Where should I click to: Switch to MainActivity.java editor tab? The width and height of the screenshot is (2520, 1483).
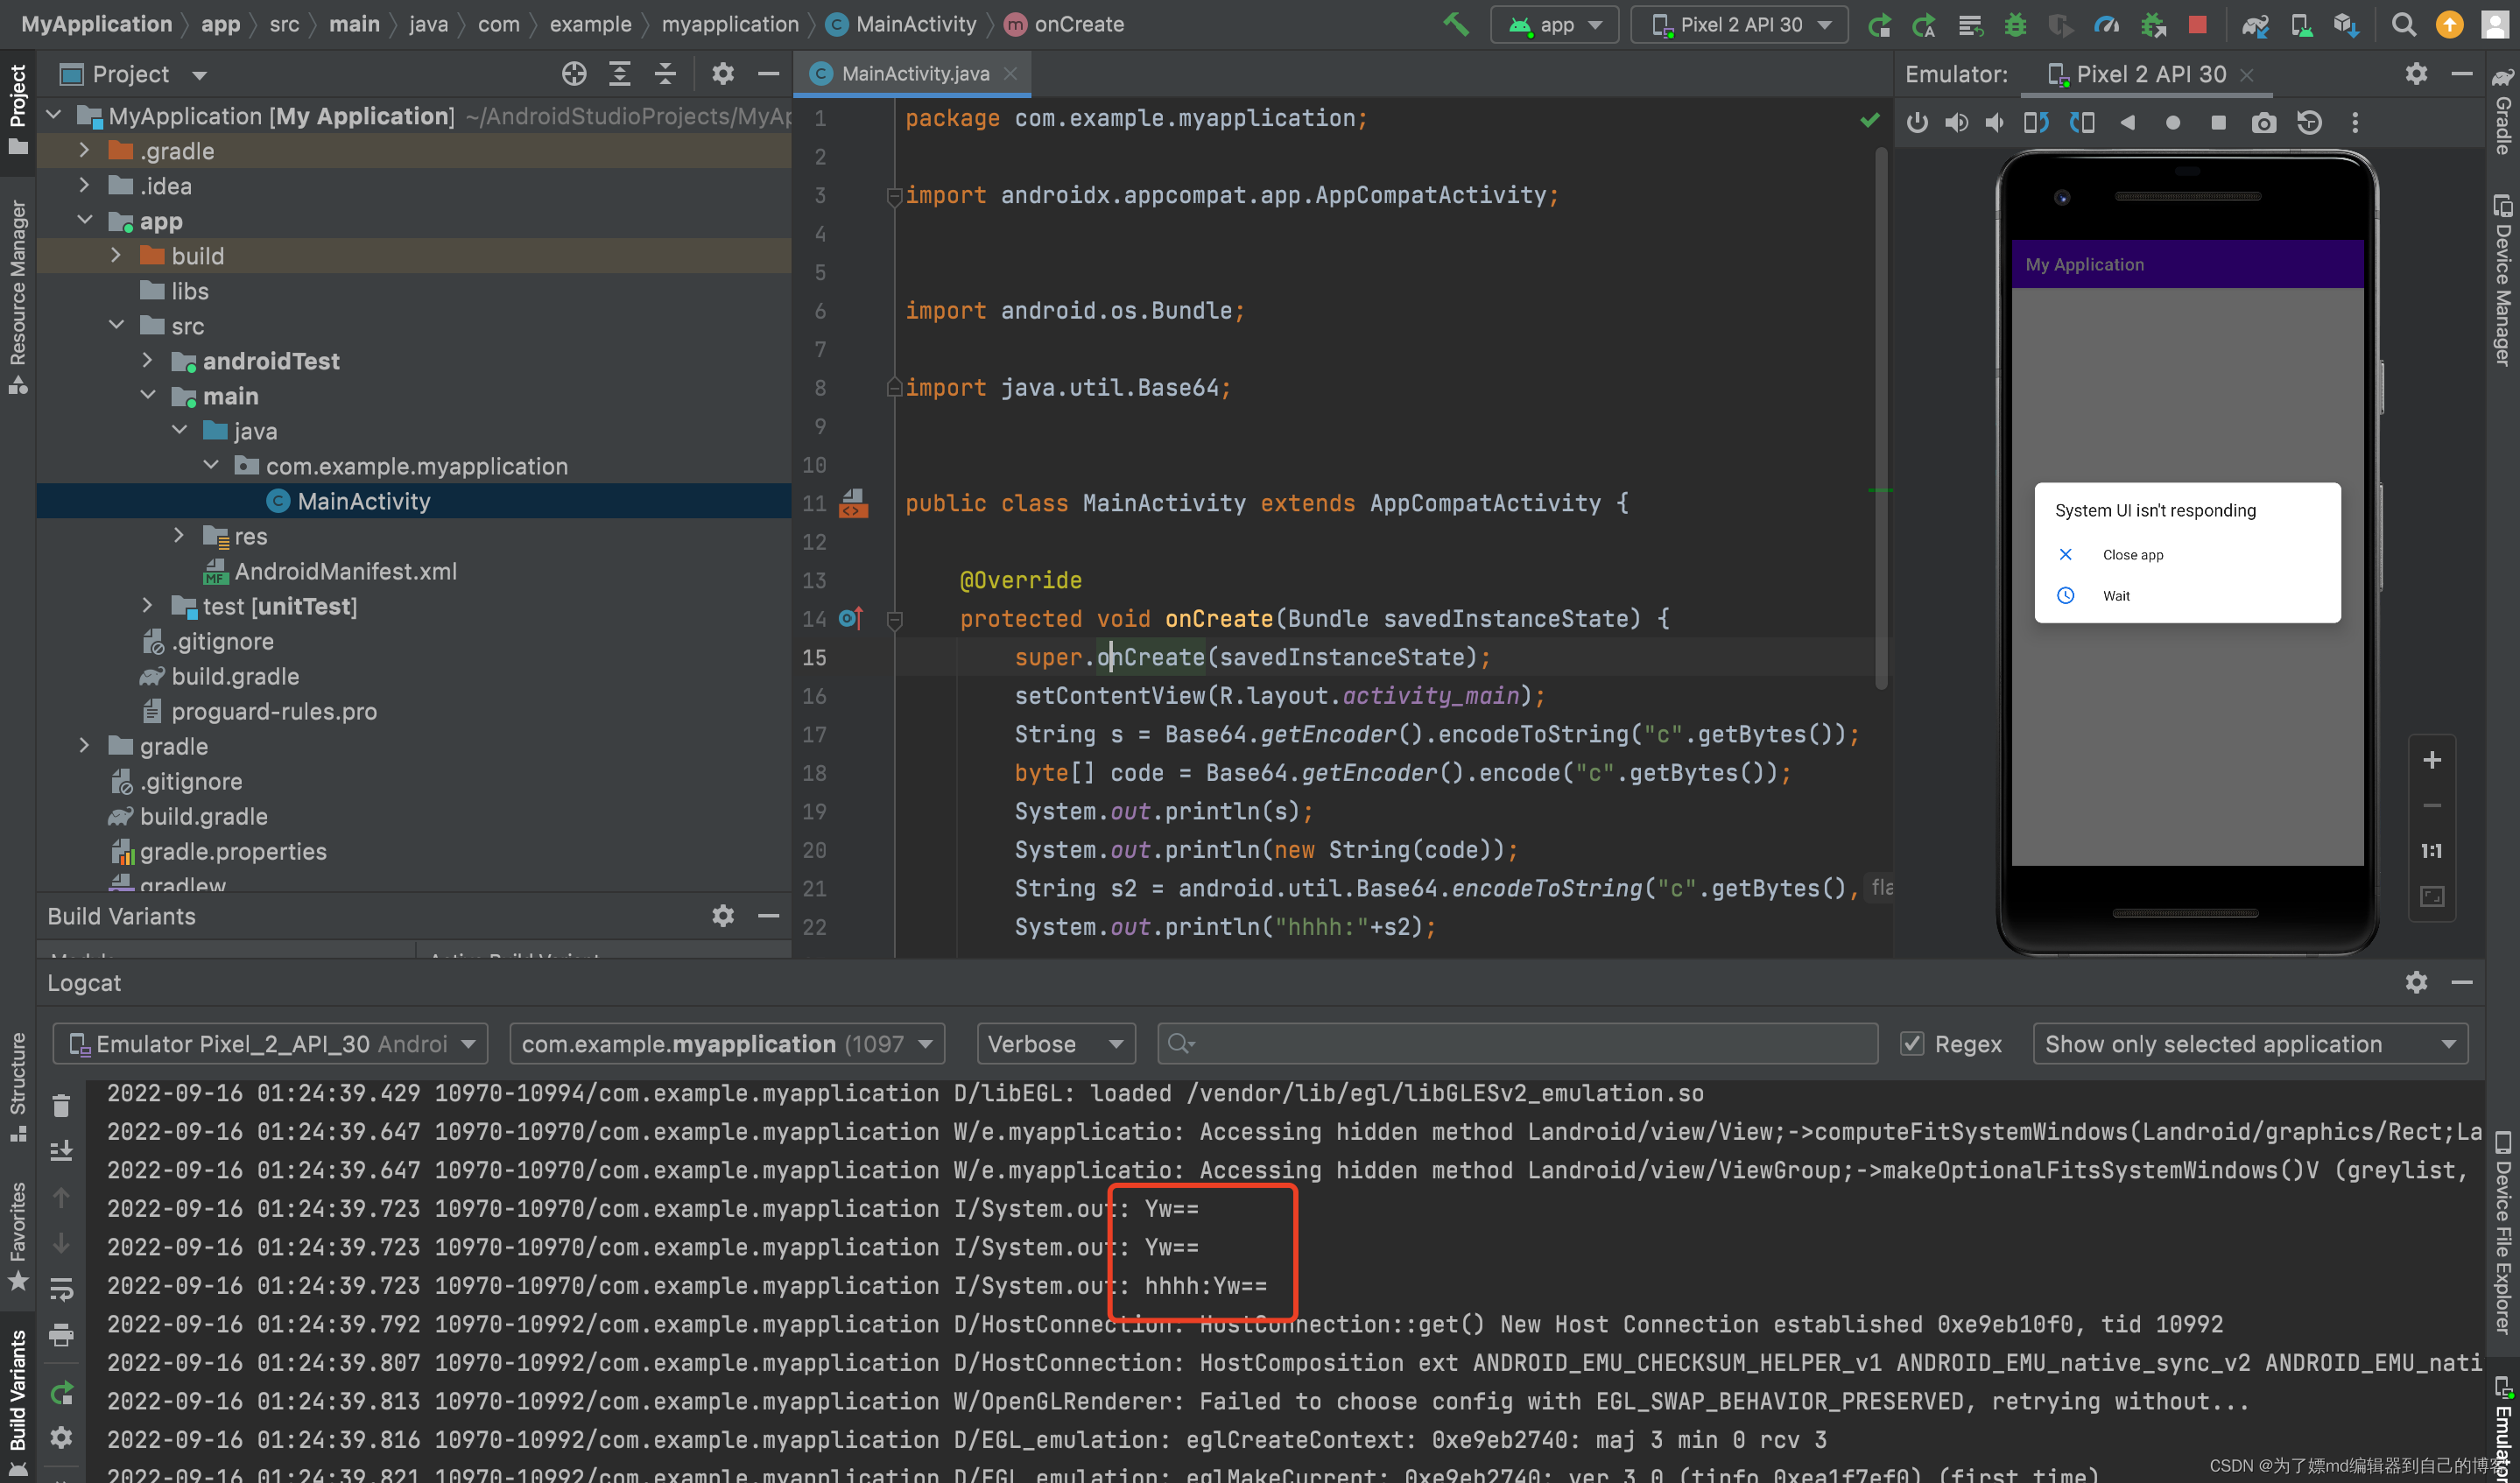point(914,73)
